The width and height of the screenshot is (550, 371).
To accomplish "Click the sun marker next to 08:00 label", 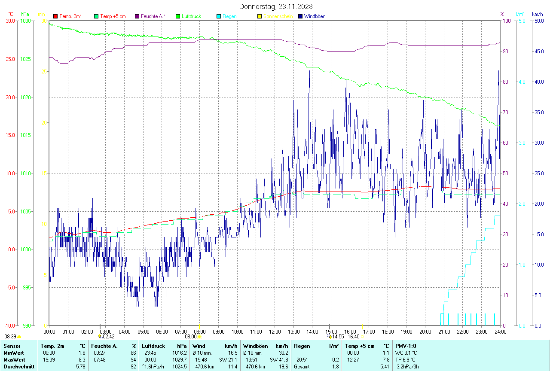I will coord(199,337).
